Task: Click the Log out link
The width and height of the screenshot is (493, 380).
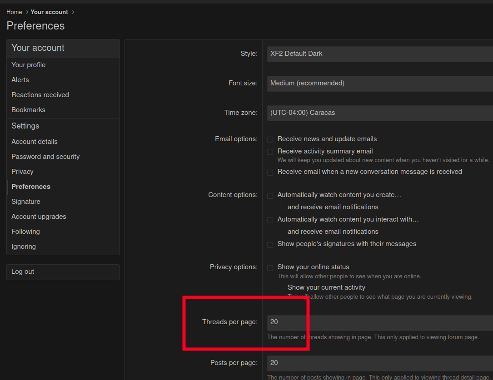Action: pyautogui.click(x=23, y=271)
